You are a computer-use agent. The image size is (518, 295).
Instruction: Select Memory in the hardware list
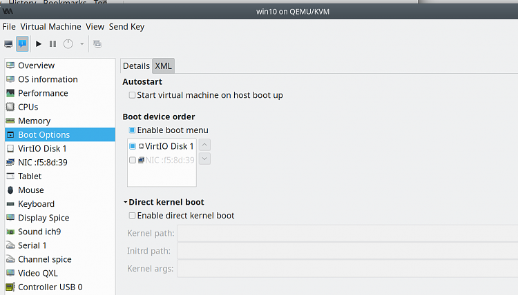point(60,121)
